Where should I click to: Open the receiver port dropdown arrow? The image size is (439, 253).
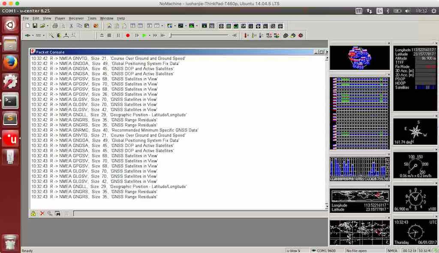click(x=33, y=36)
